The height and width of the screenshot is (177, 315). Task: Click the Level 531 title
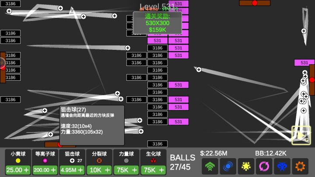click(157, 7)
